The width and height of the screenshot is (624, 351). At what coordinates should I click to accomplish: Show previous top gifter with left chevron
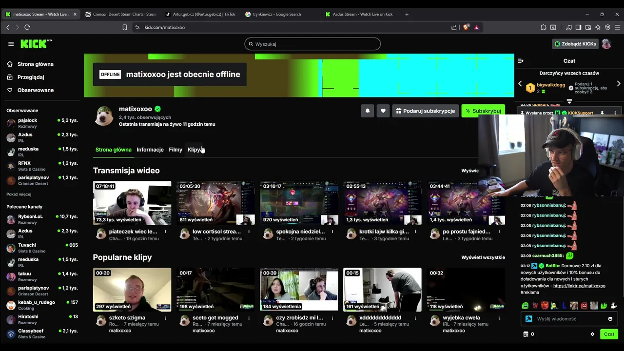click(x=520, y=84)
